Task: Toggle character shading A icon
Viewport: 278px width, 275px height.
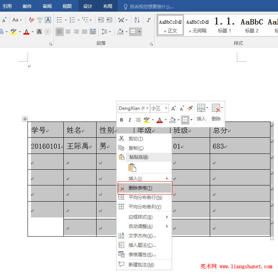Action: click(x=39, y=32)
